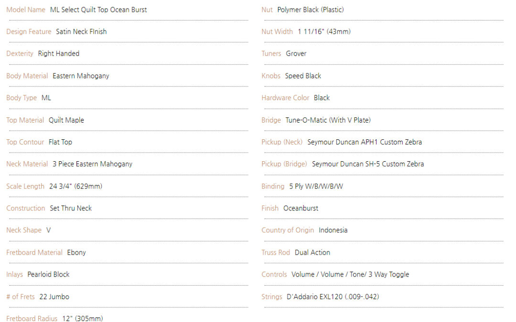
Task: Select the "Quilt Maple" value
Action: point(66,120)
